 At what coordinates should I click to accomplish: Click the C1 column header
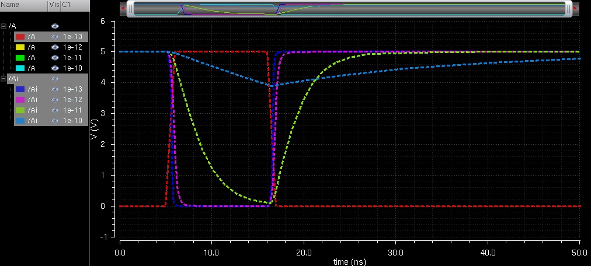pyautogui.click(x=67, y=5)
